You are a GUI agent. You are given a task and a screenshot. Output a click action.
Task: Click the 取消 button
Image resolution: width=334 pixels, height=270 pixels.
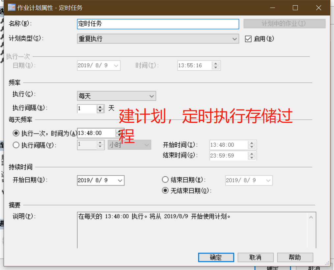[x=255, y=257]
